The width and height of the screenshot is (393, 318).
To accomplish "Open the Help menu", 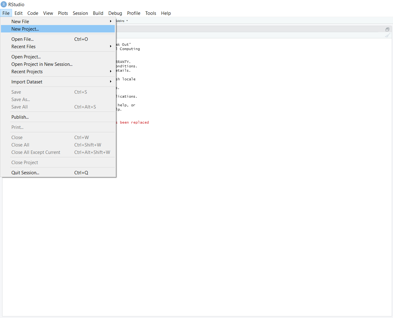I will (x=166, y=13).
